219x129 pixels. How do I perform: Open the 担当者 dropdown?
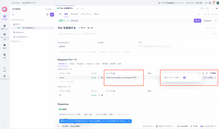[x=117, y=46]
